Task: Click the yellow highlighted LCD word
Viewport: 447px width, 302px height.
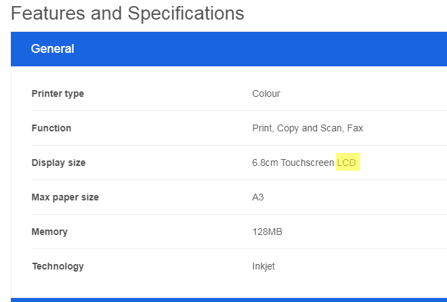Action: [x=347, y=163]
